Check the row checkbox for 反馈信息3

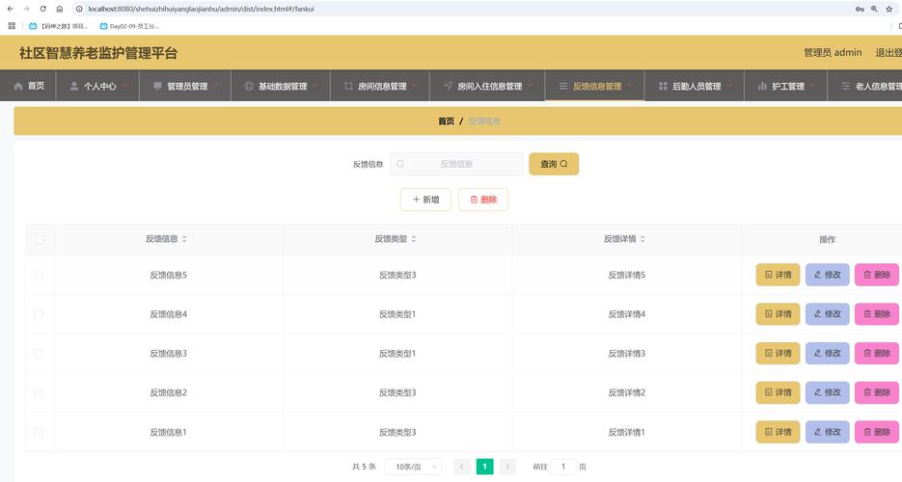pyautogui.click(x=39, y=354)
